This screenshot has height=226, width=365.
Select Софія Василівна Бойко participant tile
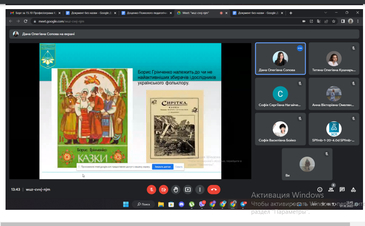click(280, 129)
